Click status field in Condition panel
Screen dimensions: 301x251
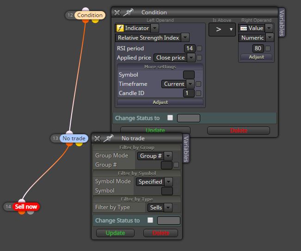pos(189,118)
